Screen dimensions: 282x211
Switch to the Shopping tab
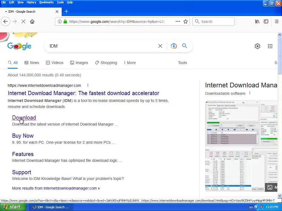click(106, 63)
